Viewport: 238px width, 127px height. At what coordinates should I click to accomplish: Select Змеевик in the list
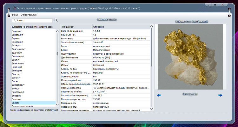click(x=17, y=96)
